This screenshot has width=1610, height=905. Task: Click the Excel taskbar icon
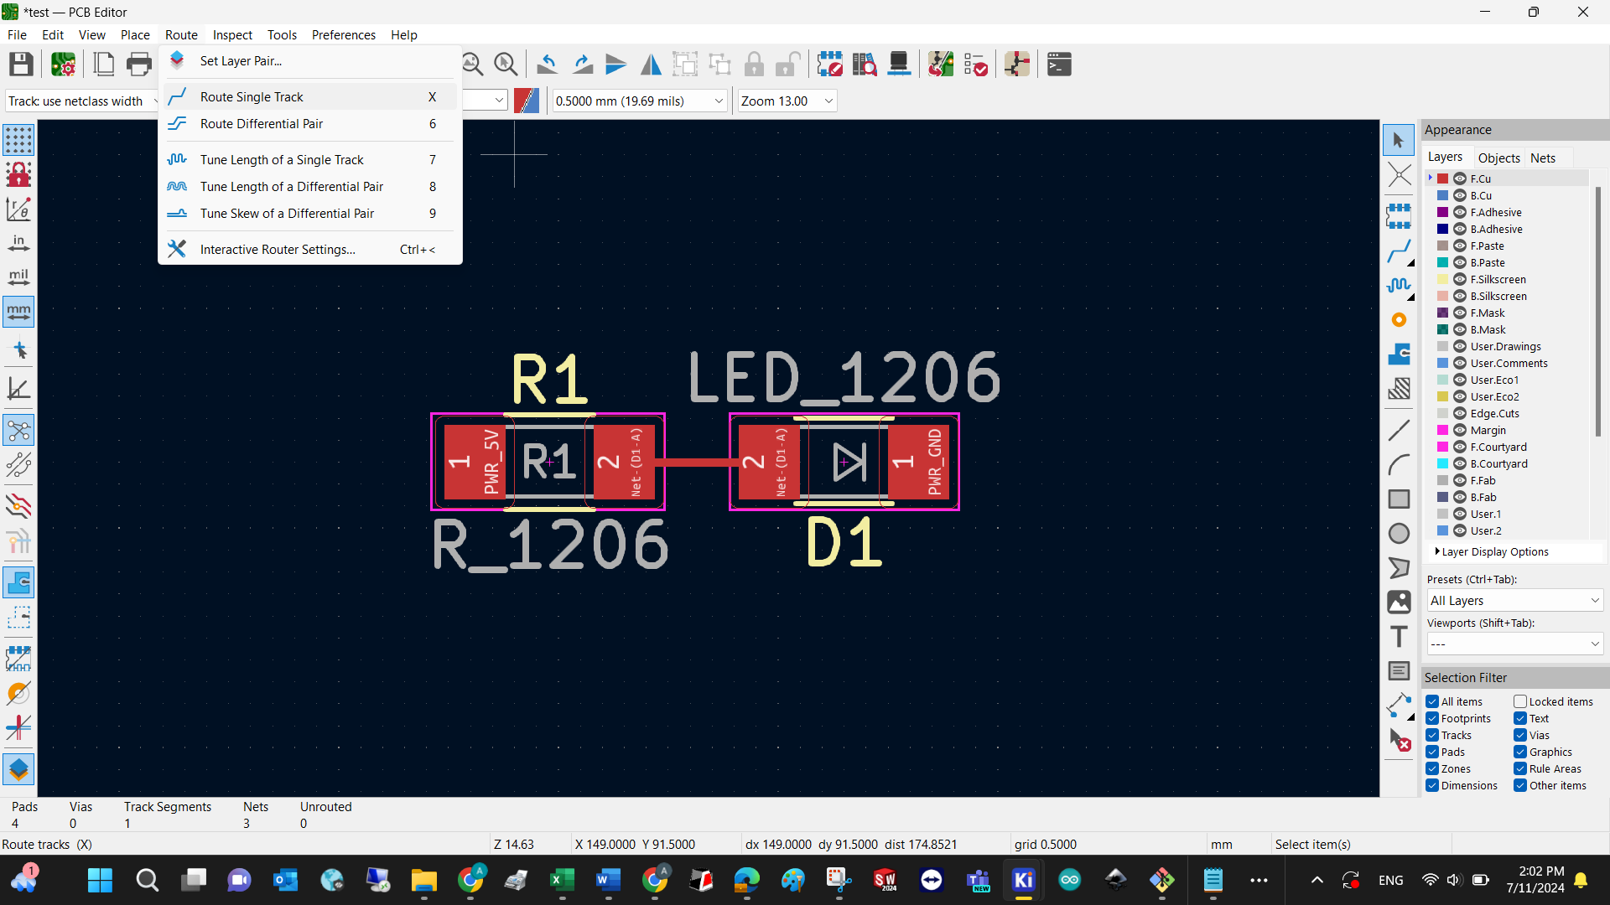pos(562,880)
